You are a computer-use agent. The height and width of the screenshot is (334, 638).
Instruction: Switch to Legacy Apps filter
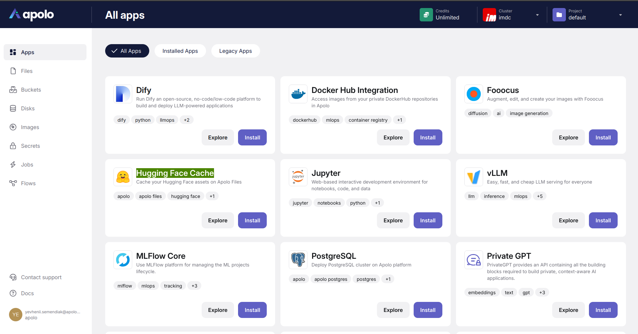(235, 51)
